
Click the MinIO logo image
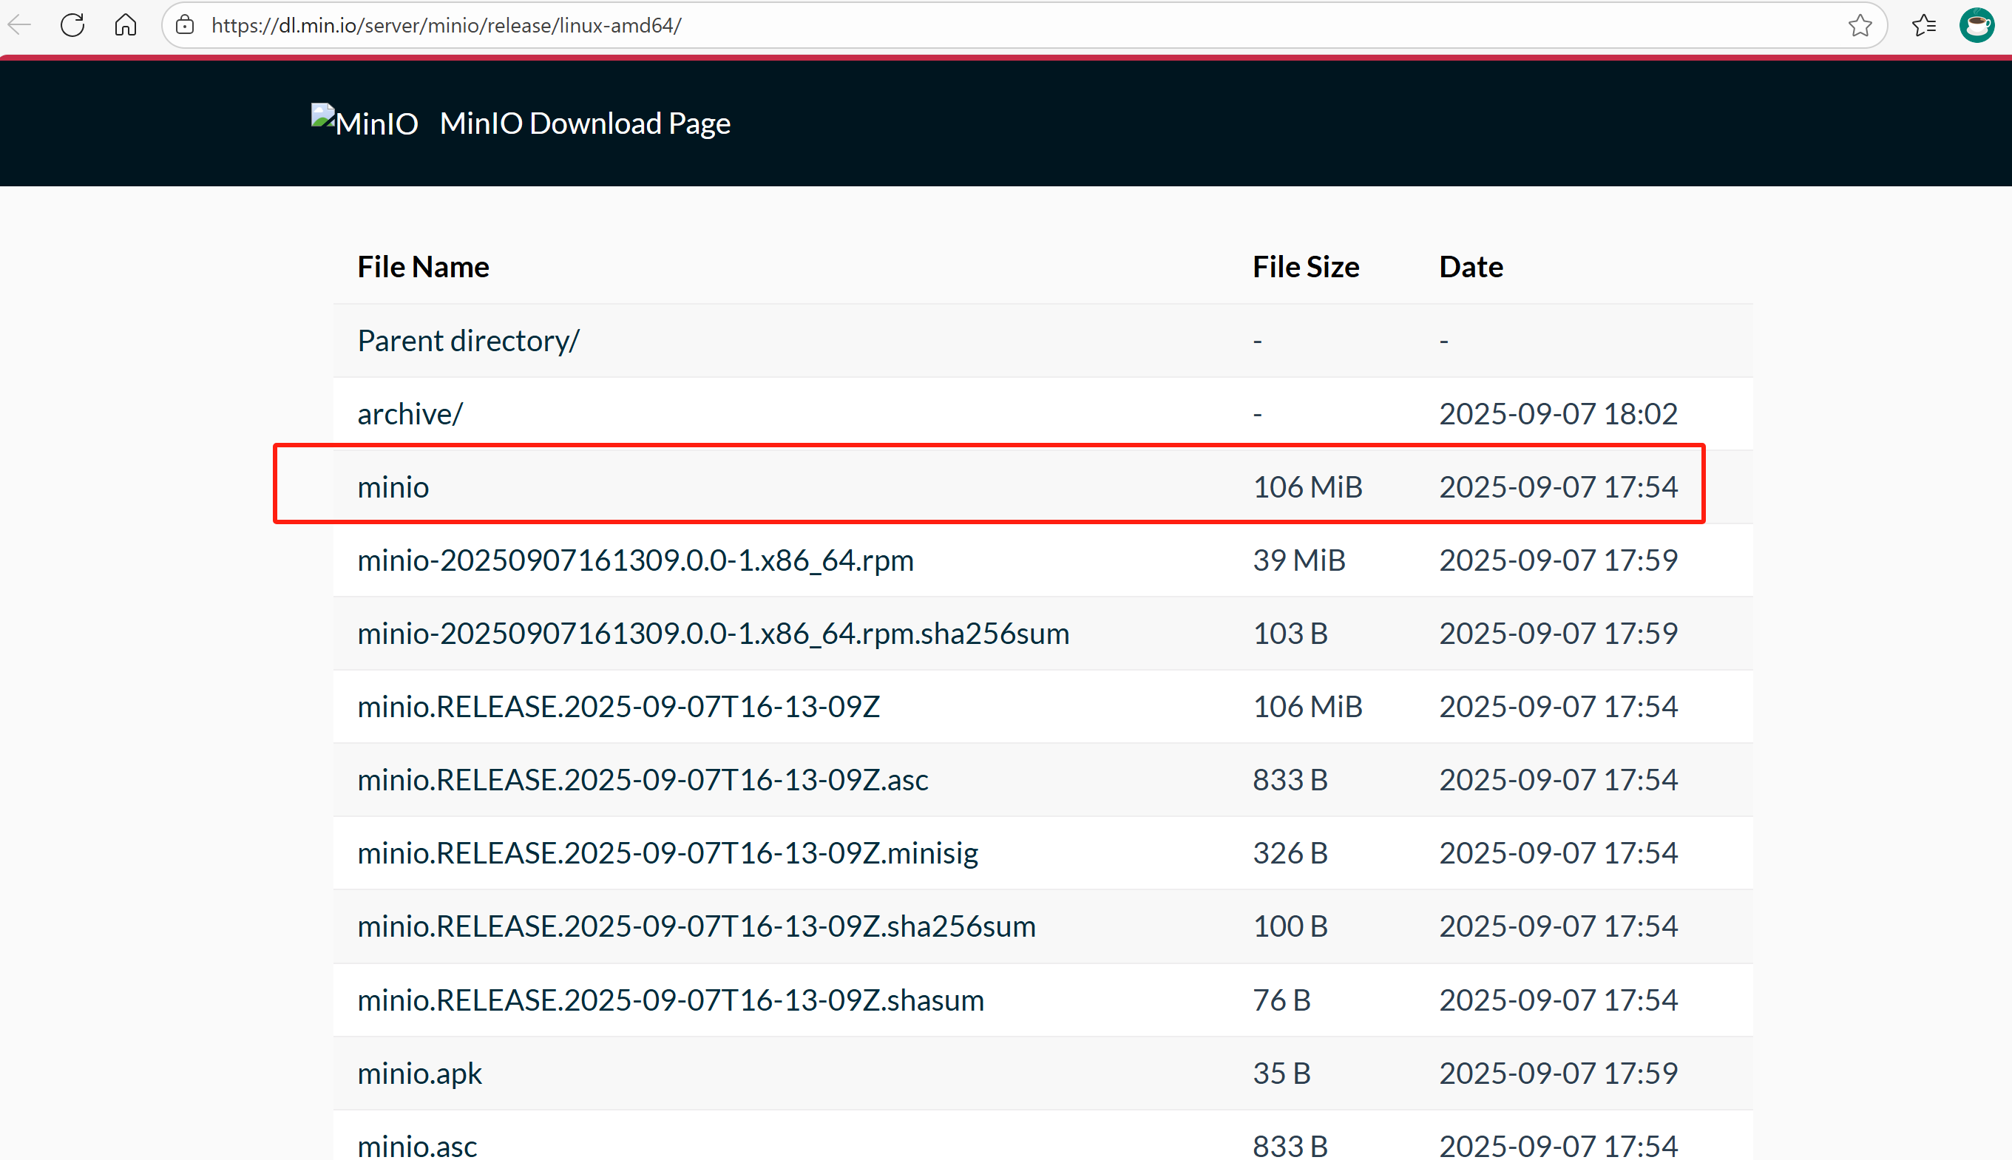364,123
